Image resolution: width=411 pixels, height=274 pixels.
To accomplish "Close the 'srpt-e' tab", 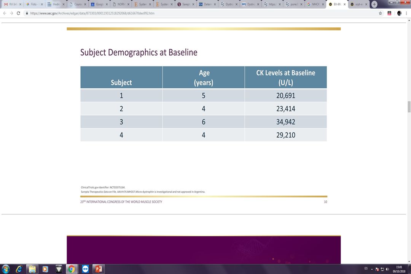I will 366,4.
